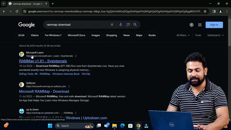This screenshot has width=231, height=130.
Task: Open Windows Internals Book sublink
Action: 66,74
